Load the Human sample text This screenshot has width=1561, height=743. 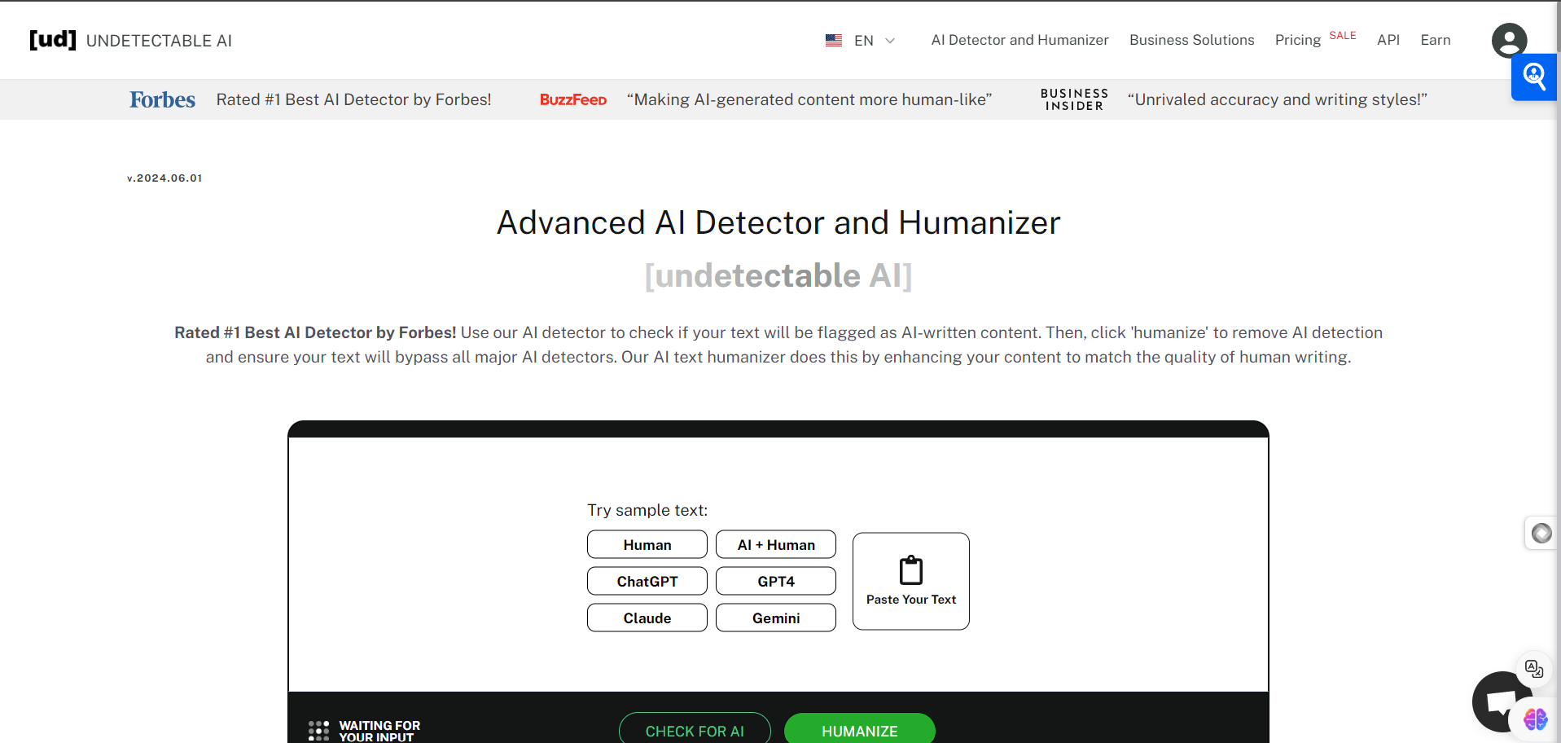(647, 544)
